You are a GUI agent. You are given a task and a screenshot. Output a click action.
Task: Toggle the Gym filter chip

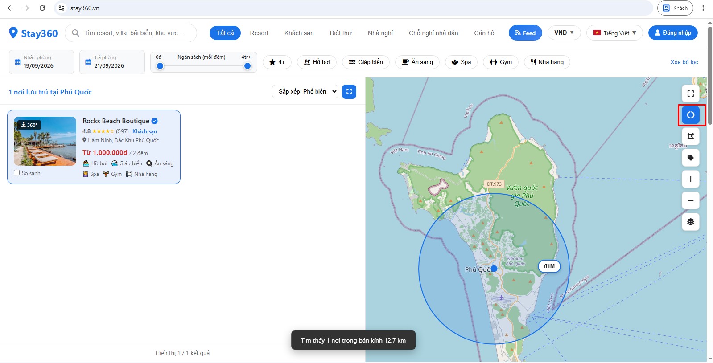tap(501, 62)
